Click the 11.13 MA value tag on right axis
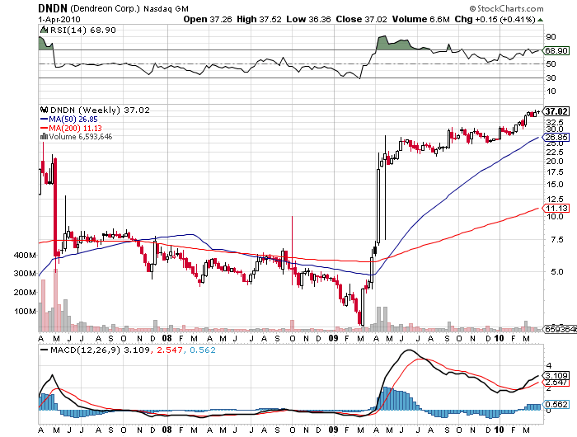Image resolution: width=577 pixels, height=437 pixels. (x=556, y=209)
